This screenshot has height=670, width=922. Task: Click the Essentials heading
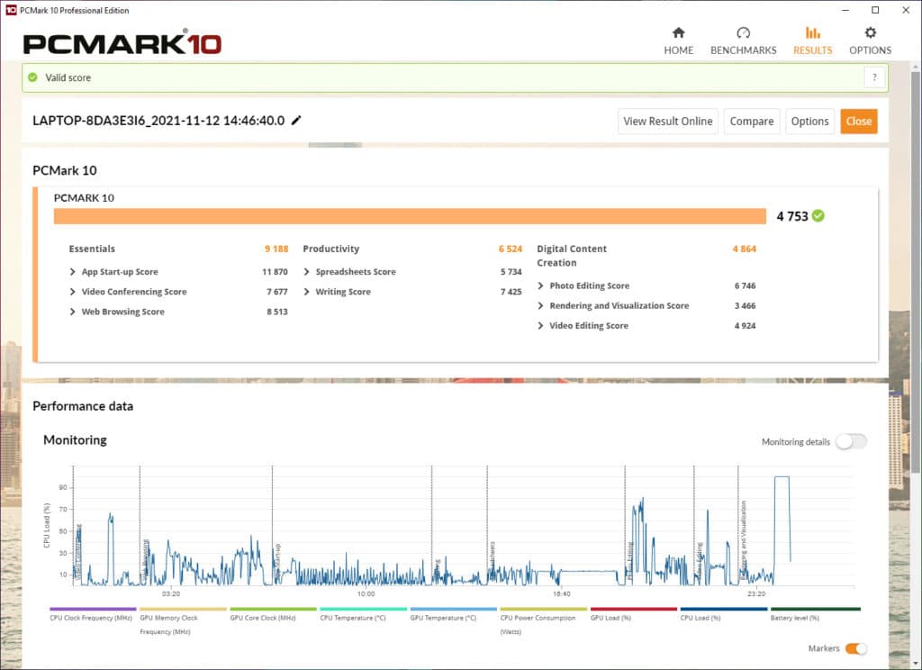(x=93, y=249)
